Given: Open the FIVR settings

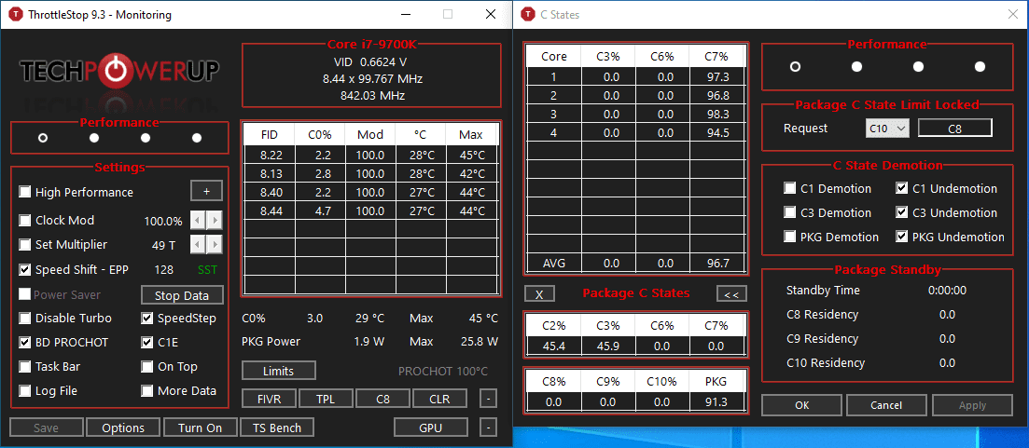Looking at the screenshot, I should pos(269,398).
